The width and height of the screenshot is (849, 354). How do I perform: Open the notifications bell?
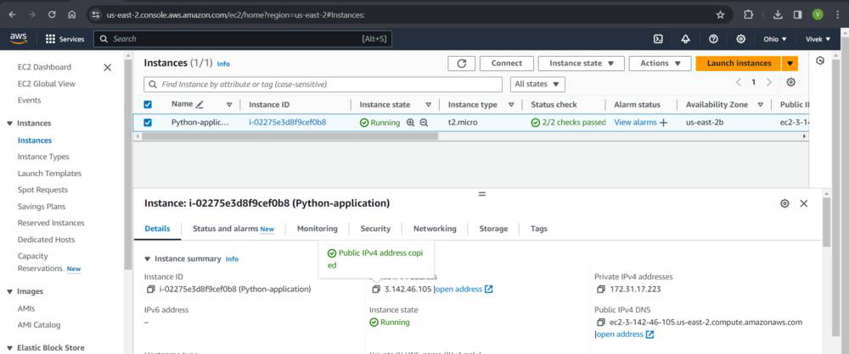685,39
